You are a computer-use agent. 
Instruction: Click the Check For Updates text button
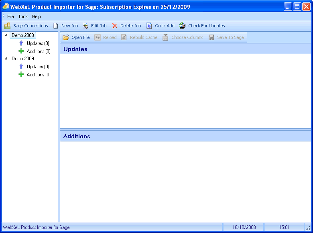tap(207, 26)
